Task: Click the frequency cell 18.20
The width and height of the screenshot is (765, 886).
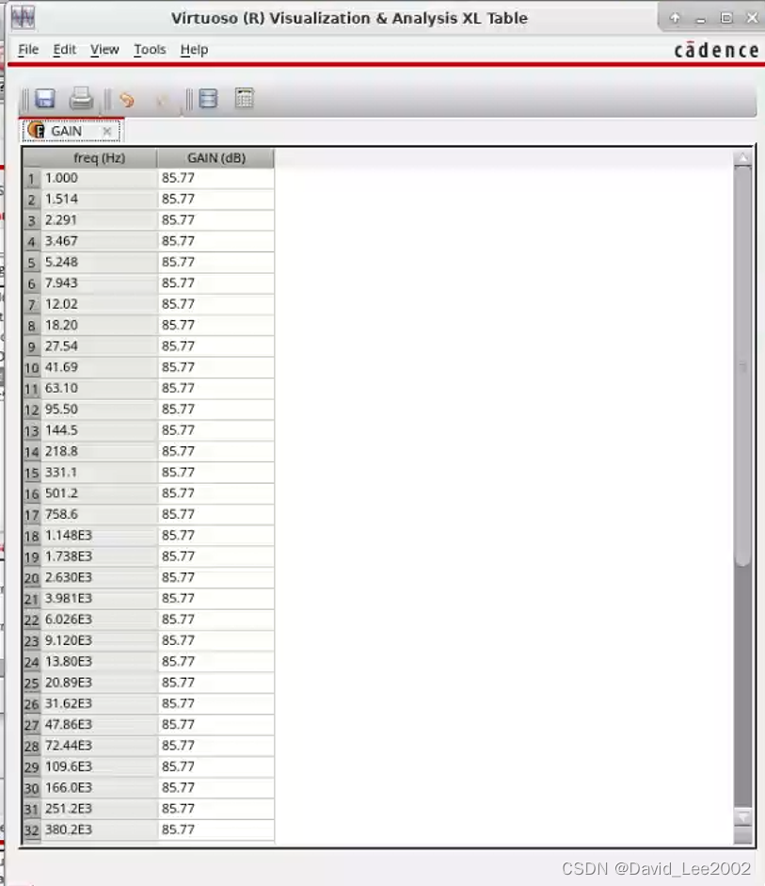Action: pos(100,325)
